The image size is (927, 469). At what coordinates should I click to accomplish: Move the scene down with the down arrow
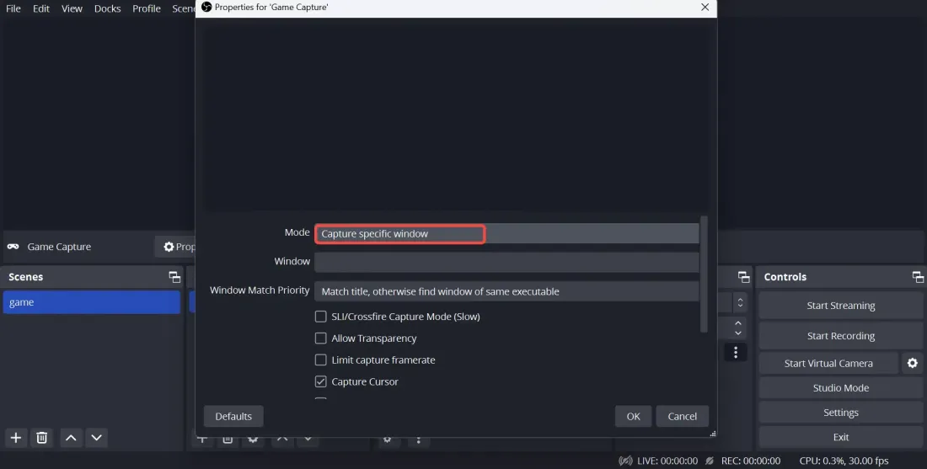click(96, 438)
